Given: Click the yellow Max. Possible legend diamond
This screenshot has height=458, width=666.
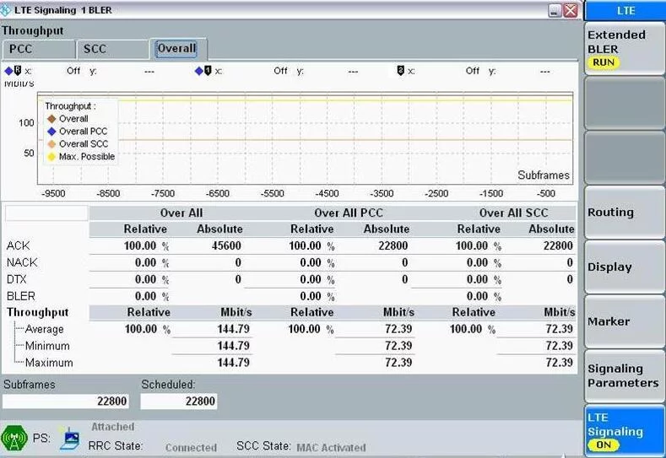Looking at the screenshot, I should tap(51, 157).
